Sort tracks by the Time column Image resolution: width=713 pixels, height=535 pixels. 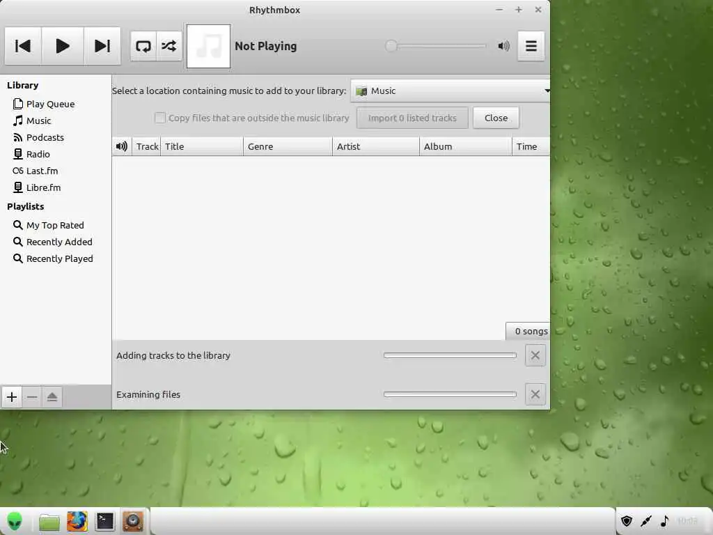(x=531, y=146)
